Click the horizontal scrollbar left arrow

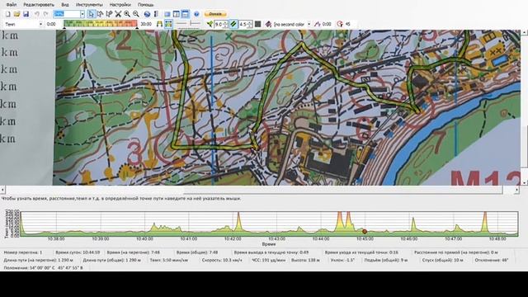coord(2,190)
